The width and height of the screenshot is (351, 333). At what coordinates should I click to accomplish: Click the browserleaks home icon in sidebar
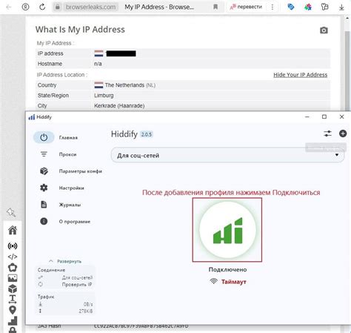pyautogui.click(x=13, y=230)
